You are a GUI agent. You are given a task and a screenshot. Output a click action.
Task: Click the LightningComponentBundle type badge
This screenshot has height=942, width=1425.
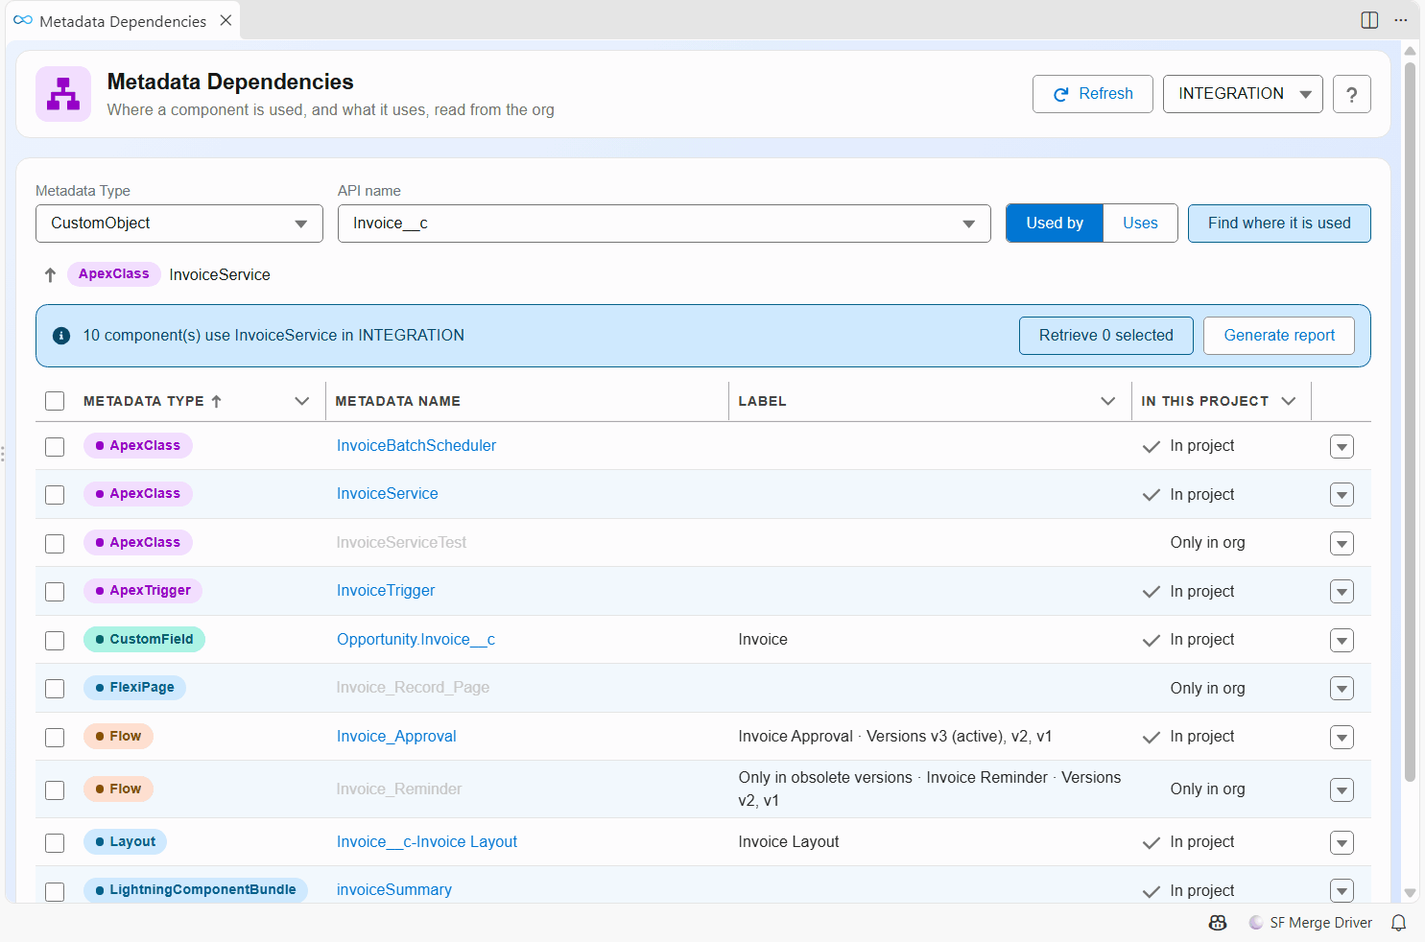(x=196, y=890)
